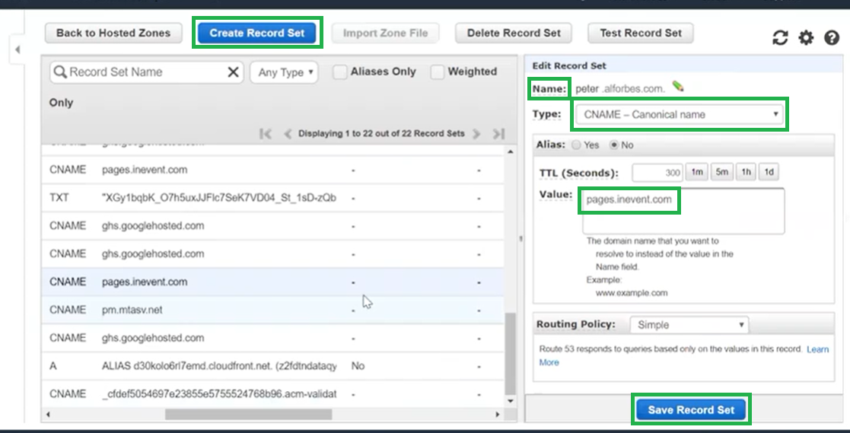The width and height of the screenshot is (850, 433).
Task: Click the Value text area
Action: point(683,211)
